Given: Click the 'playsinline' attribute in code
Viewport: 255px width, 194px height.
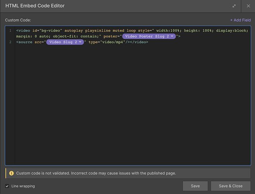Looking at the screenshot, I should (x=98, y=31).
